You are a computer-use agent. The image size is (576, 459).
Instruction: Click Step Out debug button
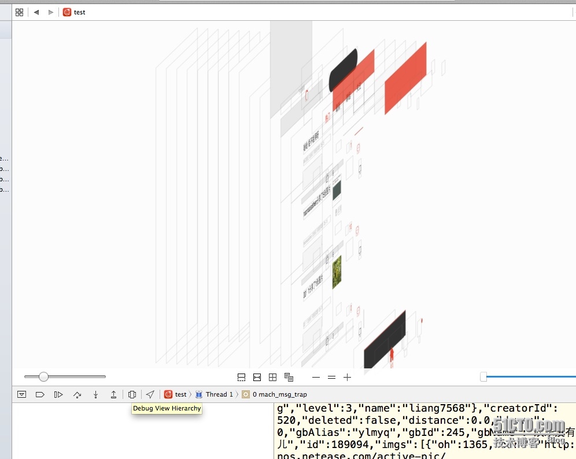(113, 394)
